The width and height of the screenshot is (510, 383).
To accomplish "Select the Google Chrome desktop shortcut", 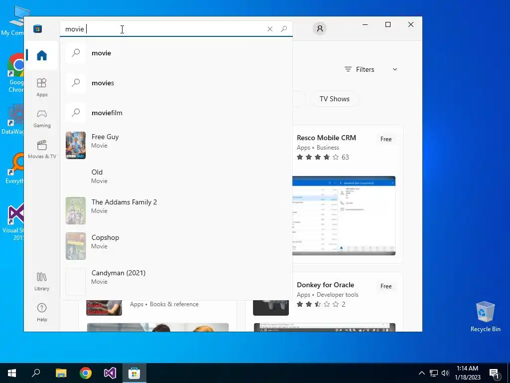I will coord(15,73).
